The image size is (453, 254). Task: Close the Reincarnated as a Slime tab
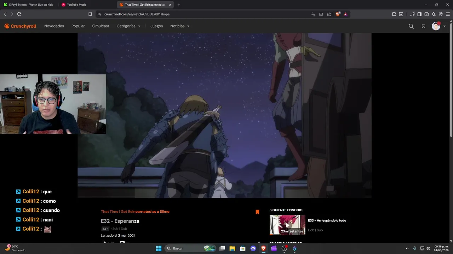[170, 5]
